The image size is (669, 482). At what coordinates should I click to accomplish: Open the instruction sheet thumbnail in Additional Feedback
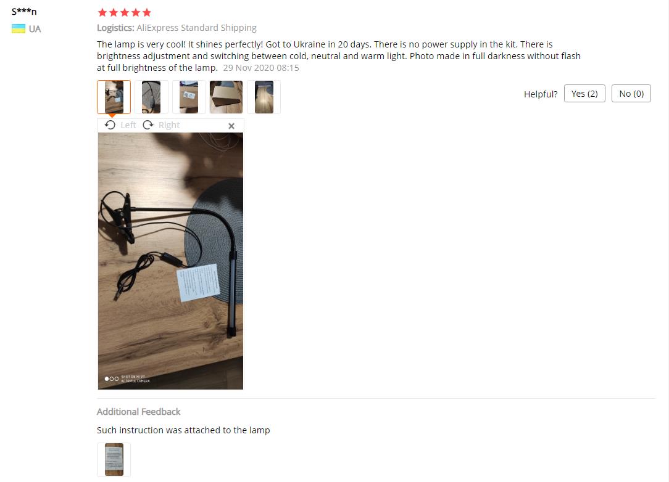(114, 459)
